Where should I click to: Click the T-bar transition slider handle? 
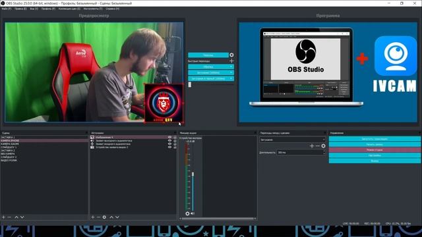coord(190,84)
